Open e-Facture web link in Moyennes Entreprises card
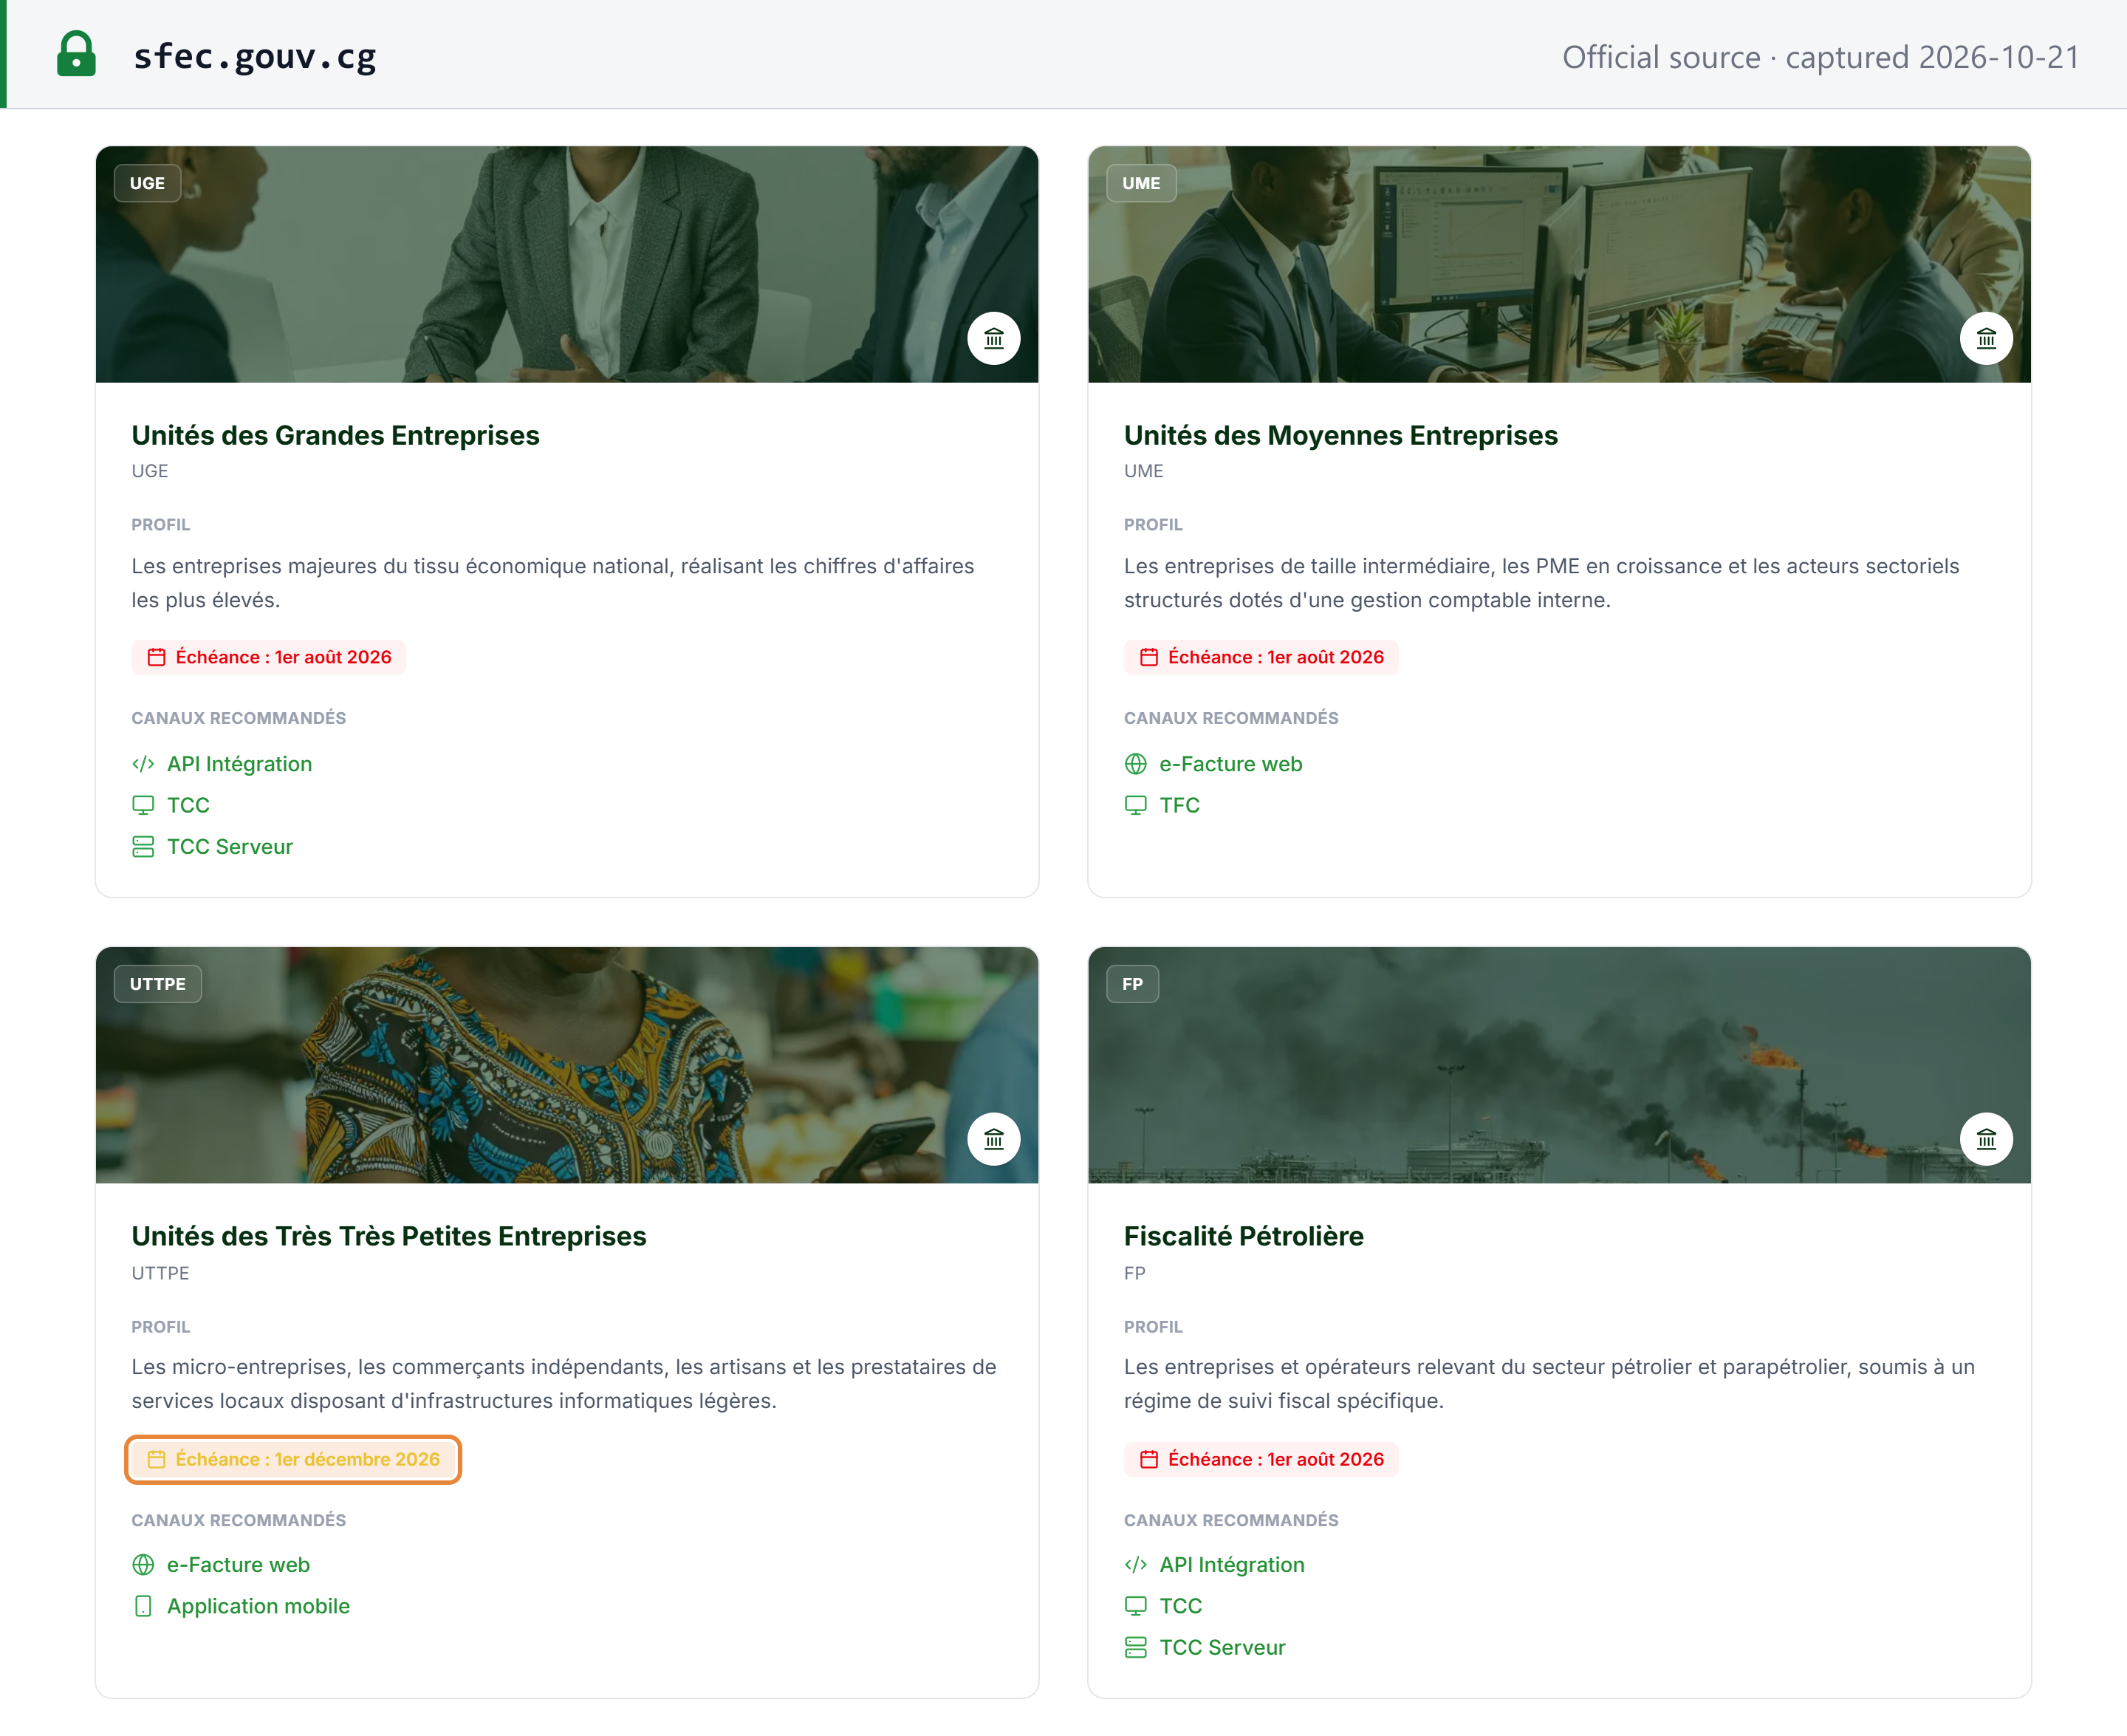 tap(1230, 764)
